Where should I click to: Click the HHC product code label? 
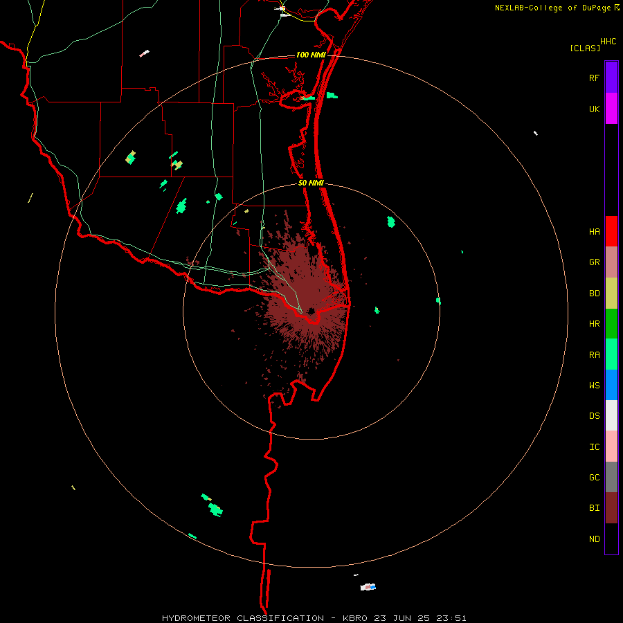(x=608, y=42)
